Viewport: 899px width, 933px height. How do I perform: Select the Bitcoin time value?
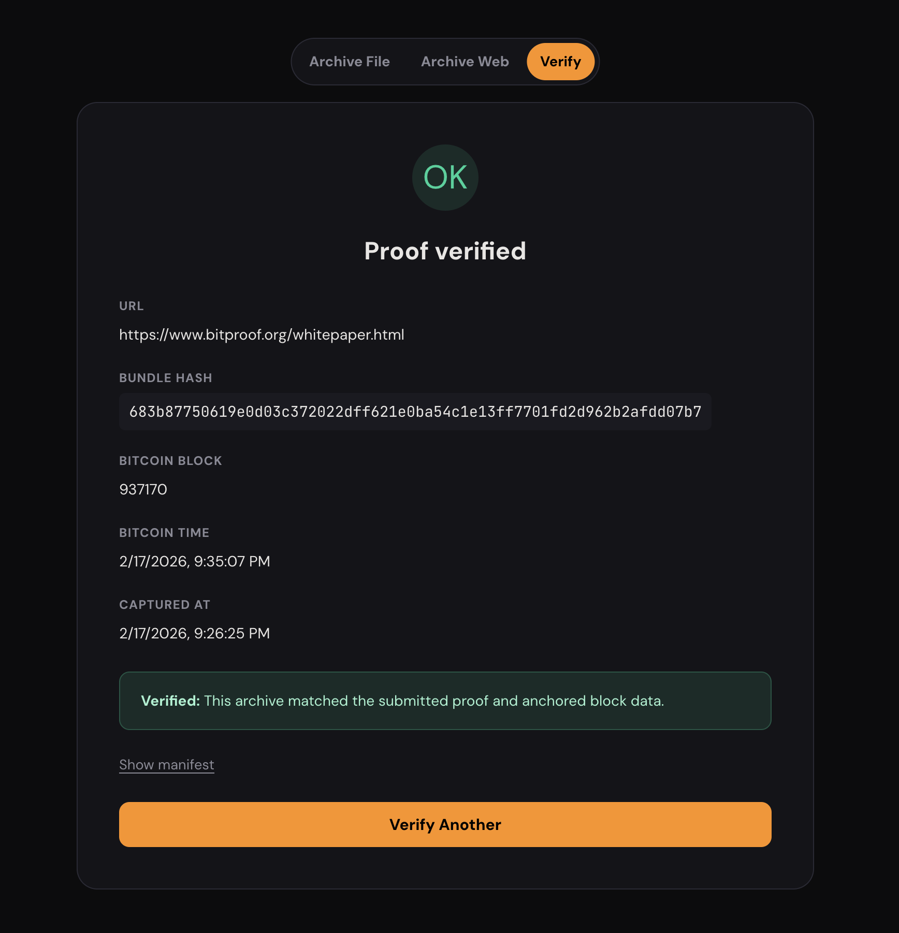[195, 561]
